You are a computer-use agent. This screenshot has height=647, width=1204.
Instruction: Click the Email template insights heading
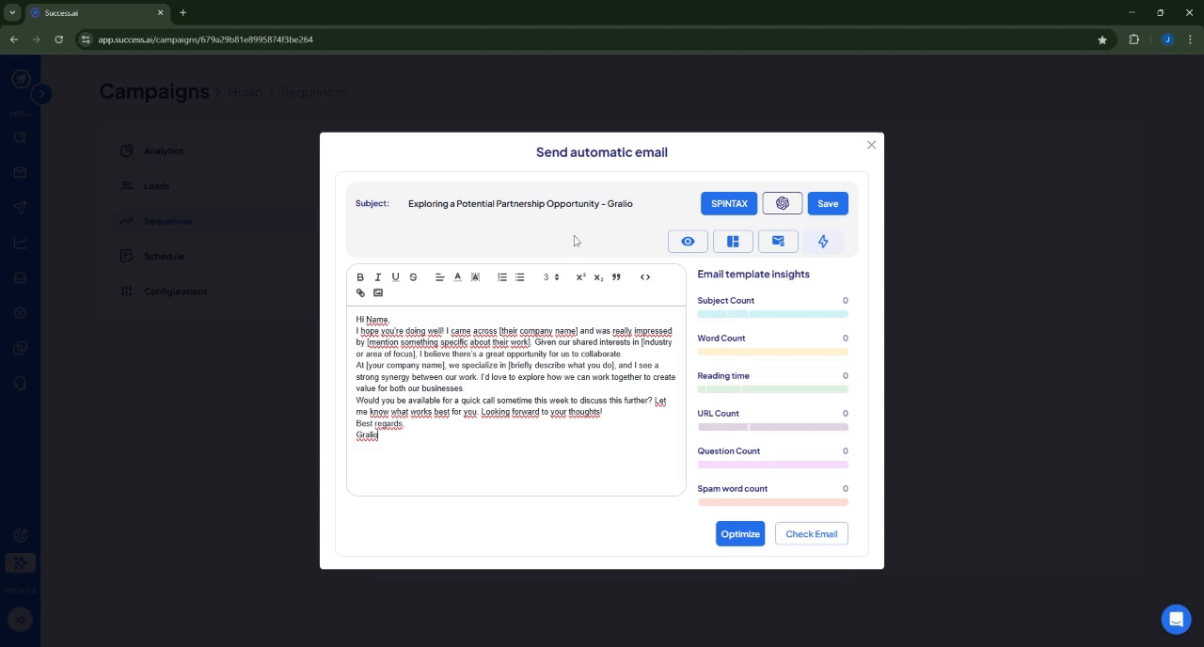coord(753,275)
